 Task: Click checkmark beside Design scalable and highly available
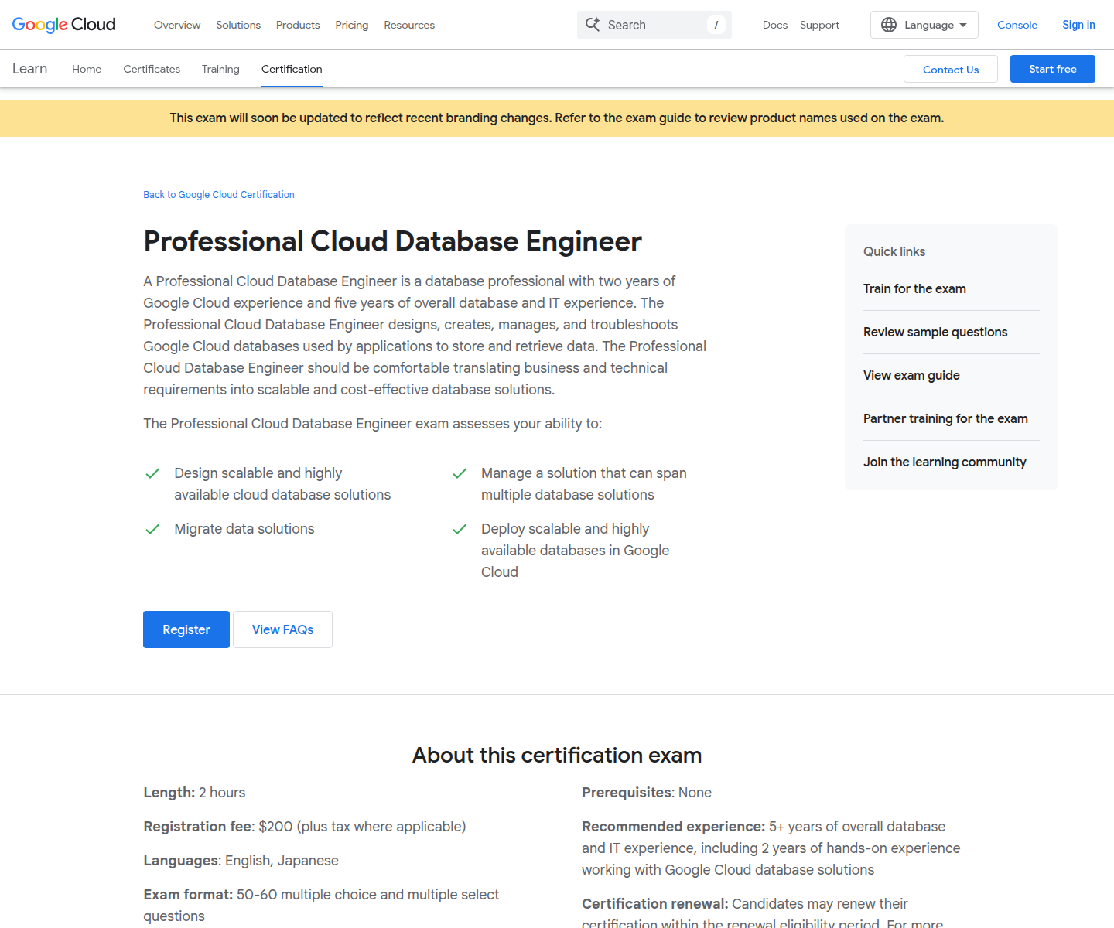pyautogui.click(x=152, y=473)
